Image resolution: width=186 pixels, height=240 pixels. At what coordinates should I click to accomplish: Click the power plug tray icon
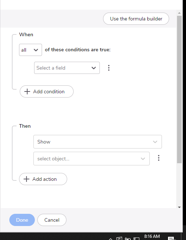127,239
